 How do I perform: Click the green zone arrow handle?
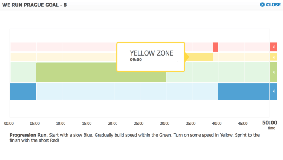pos(274,72)
